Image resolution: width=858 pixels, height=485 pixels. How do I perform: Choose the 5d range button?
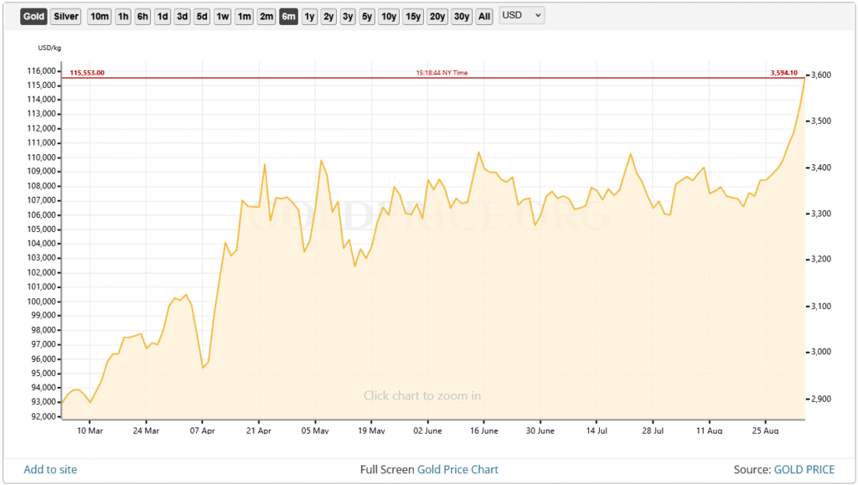point(202,16)
